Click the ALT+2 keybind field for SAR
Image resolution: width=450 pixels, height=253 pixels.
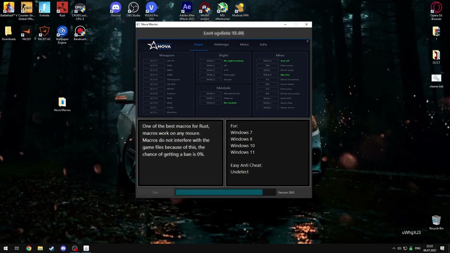[x=154, y=65]
